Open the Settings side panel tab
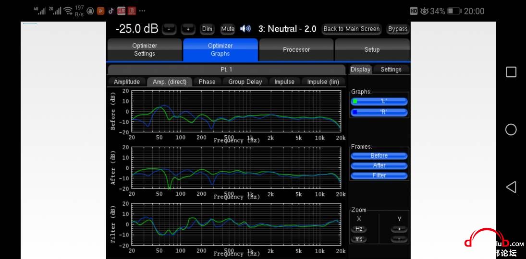The height and width of the screenshot is (259, 526). point(391,70)
